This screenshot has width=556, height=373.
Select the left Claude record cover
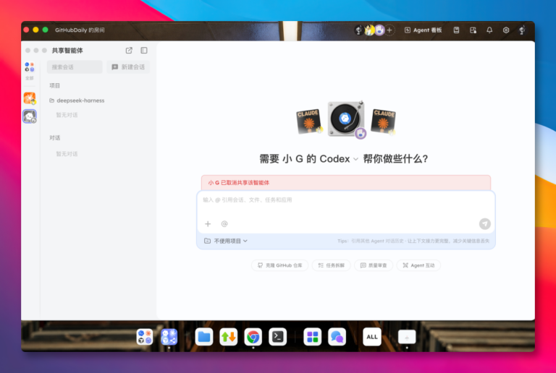(x=309, y=121)
